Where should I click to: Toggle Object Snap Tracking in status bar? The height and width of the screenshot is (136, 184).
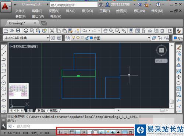click(101, 132)
